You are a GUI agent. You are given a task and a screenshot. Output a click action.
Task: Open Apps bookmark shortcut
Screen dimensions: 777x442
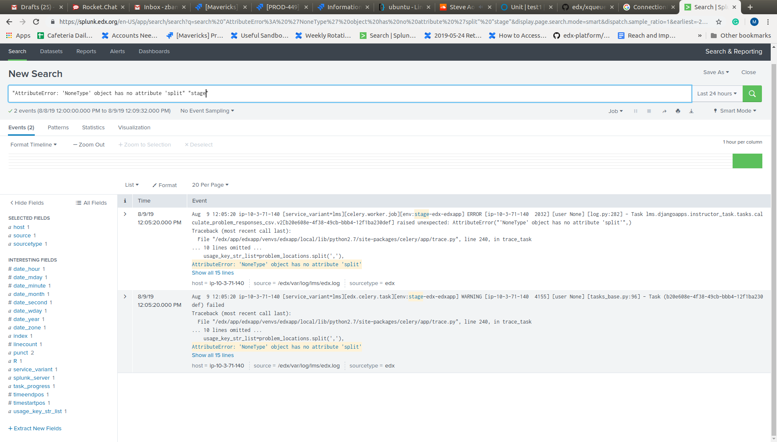tap(18, 36)
